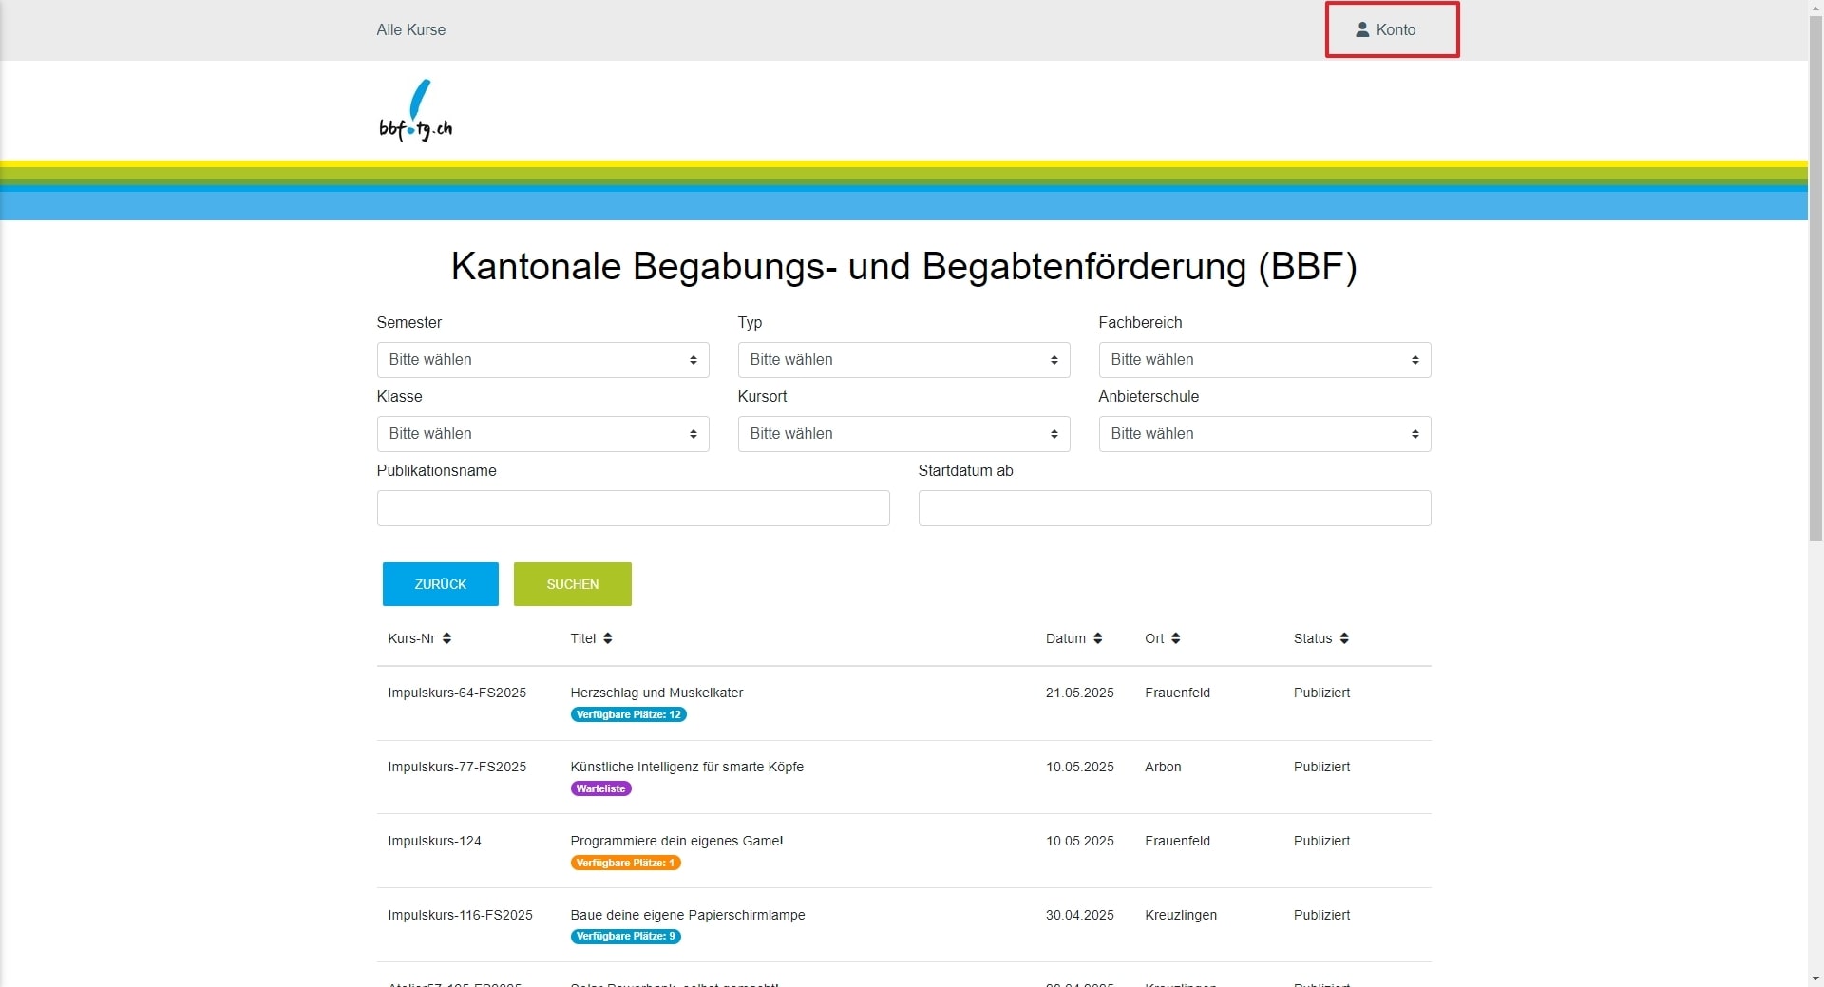Click scrollbar down arrow
This screenshot has height=987, width=1824.
pos(1815,978)
